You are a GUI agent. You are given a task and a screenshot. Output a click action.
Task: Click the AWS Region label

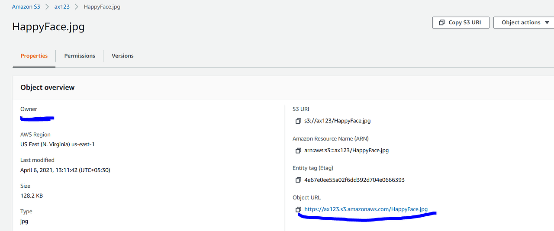(35, 135)
